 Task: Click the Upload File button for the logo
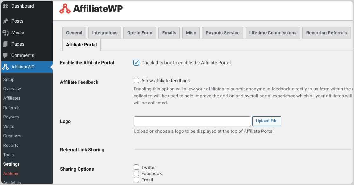pos(267,121)
